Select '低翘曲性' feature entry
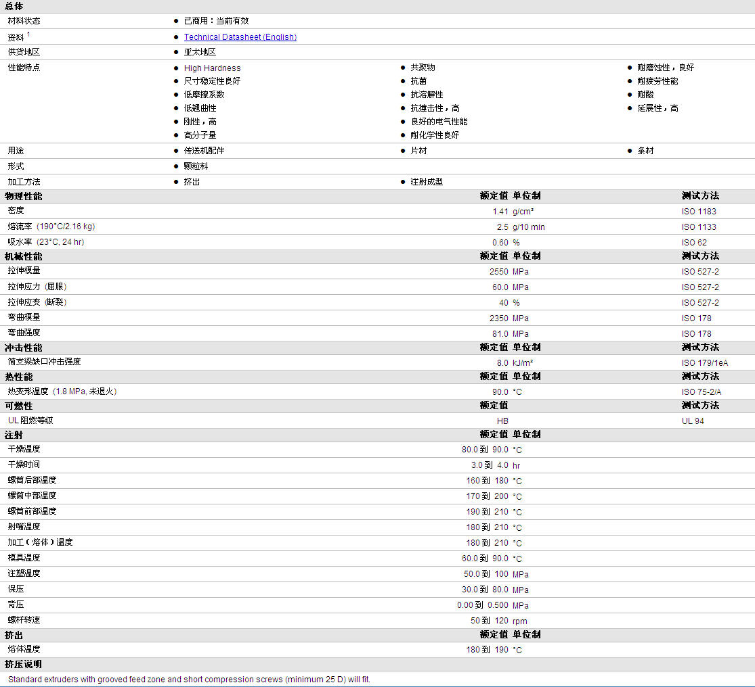755x687 pixels. pos(200,108)
